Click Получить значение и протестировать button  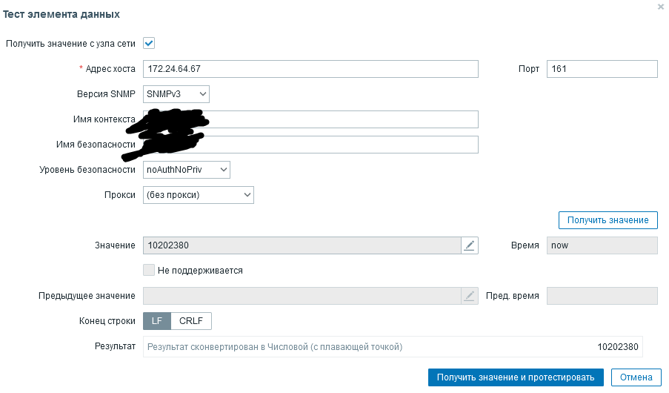(516, 377)
